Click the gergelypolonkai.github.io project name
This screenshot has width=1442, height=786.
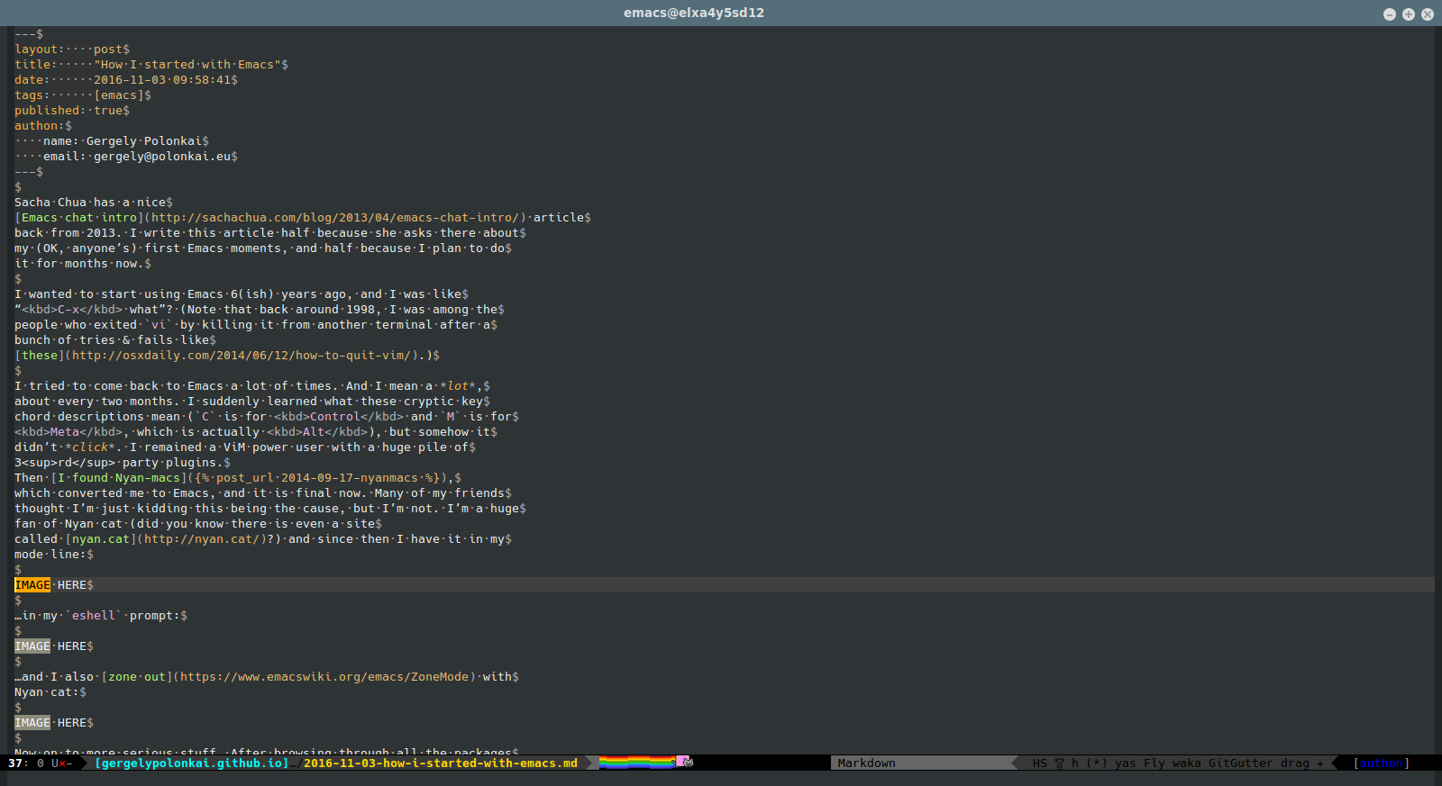[192, 763]
